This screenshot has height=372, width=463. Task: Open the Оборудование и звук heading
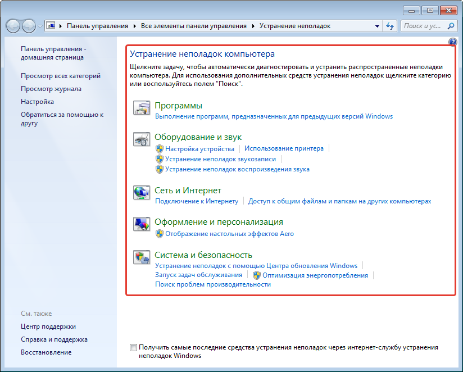point(198,137)
